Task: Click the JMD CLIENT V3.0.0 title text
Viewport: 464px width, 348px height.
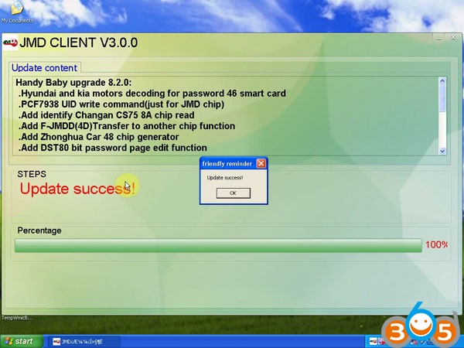Action: click(x=78, y=43)
